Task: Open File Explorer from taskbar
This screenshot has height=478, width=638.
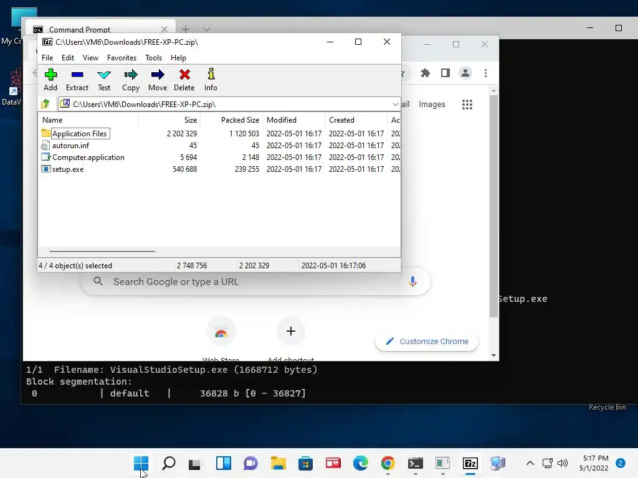Action: [x=278, y=463]
